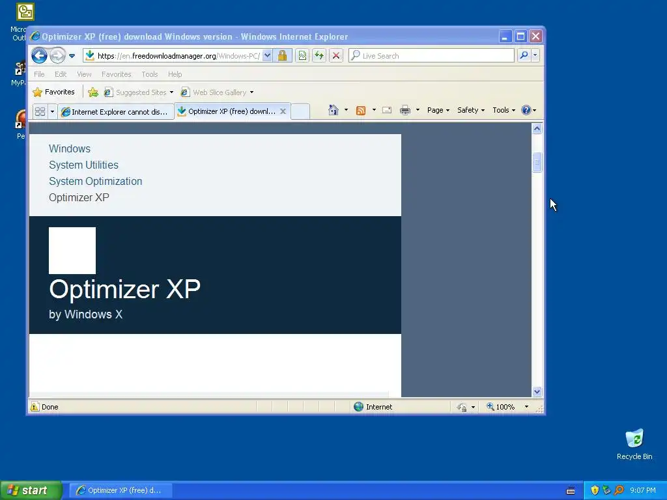Open the Windows start menu

pyautogui.click(x=31, y=490)
